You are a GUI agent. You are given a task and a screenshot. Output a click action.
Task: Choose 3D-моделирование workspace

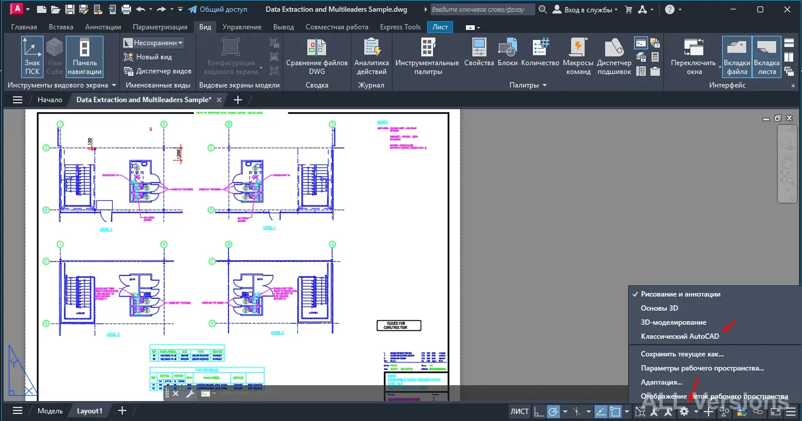click(x=673, y=322)
